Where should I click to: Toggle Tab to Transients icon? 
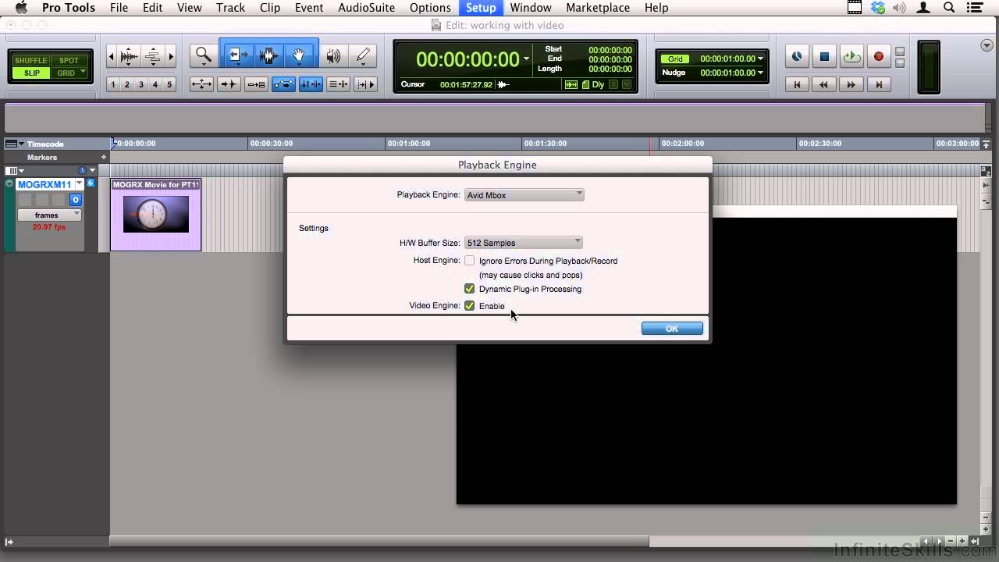pyautogui.click(x=229, y=84)
